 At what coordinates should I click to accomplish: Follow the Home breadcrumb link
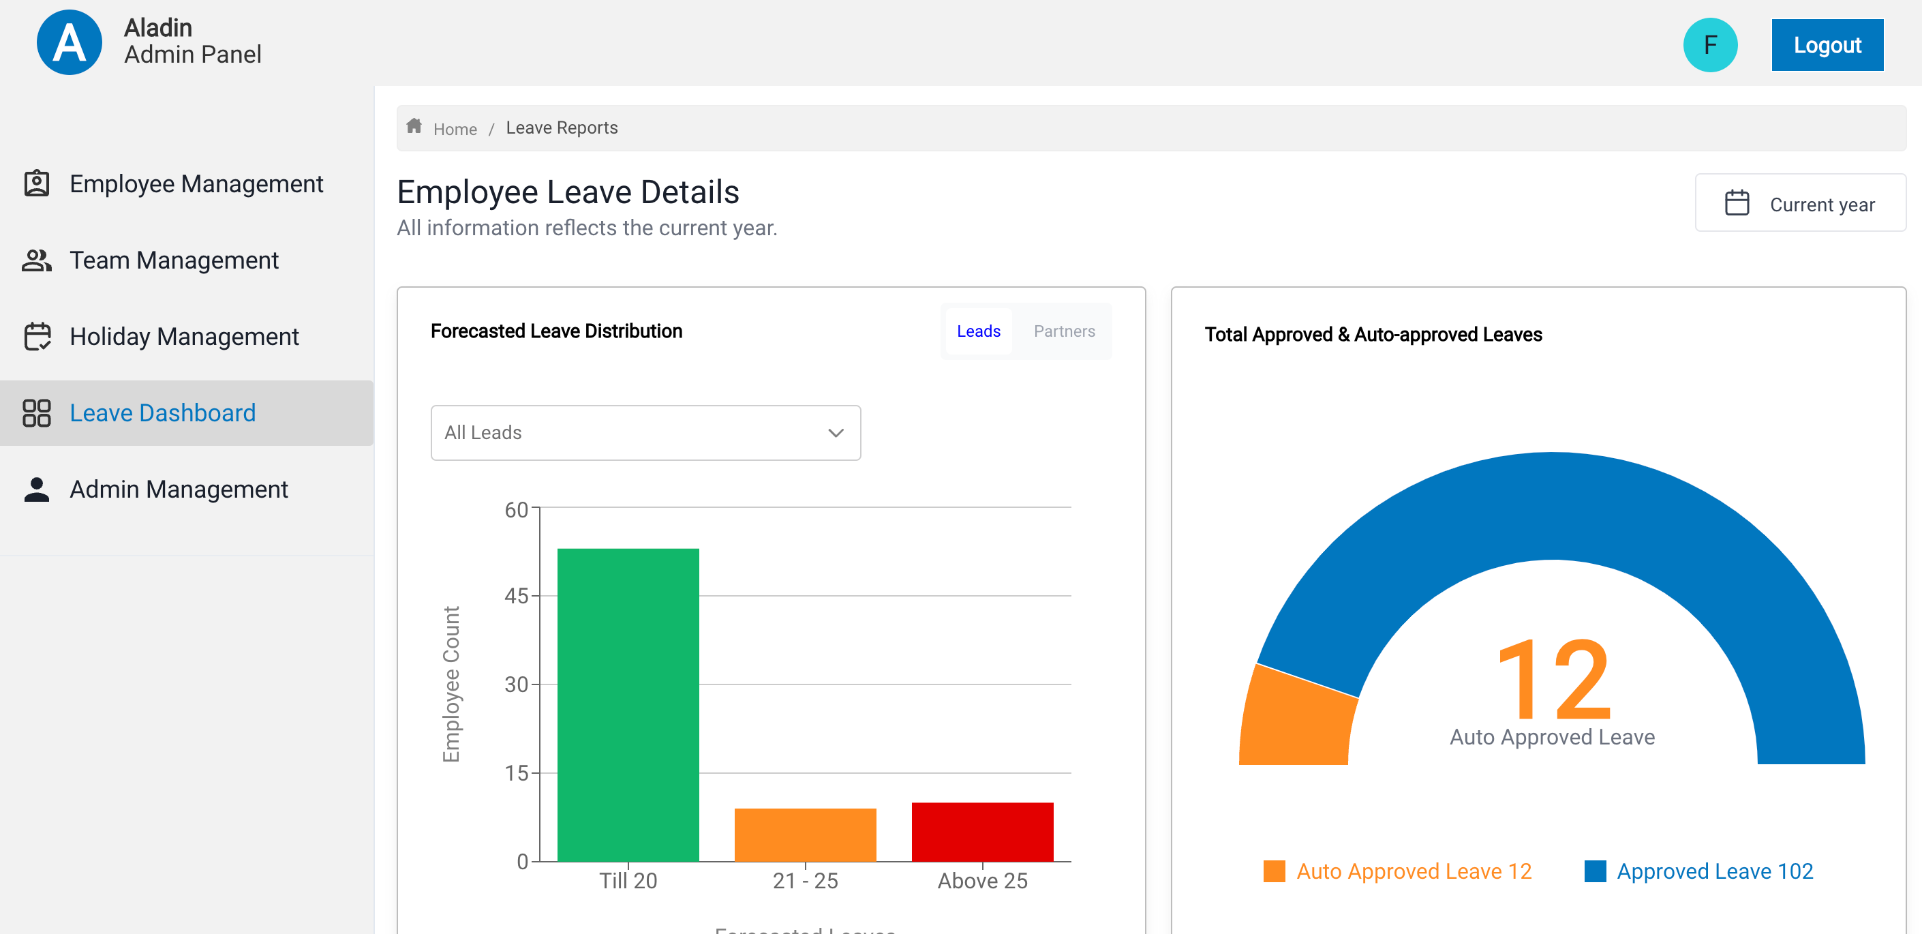pos(455,129)
